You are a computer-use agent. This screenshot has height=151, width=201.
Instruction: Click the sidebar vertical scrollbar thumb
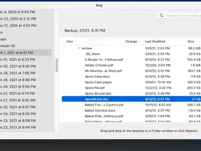tap(57, 65)
